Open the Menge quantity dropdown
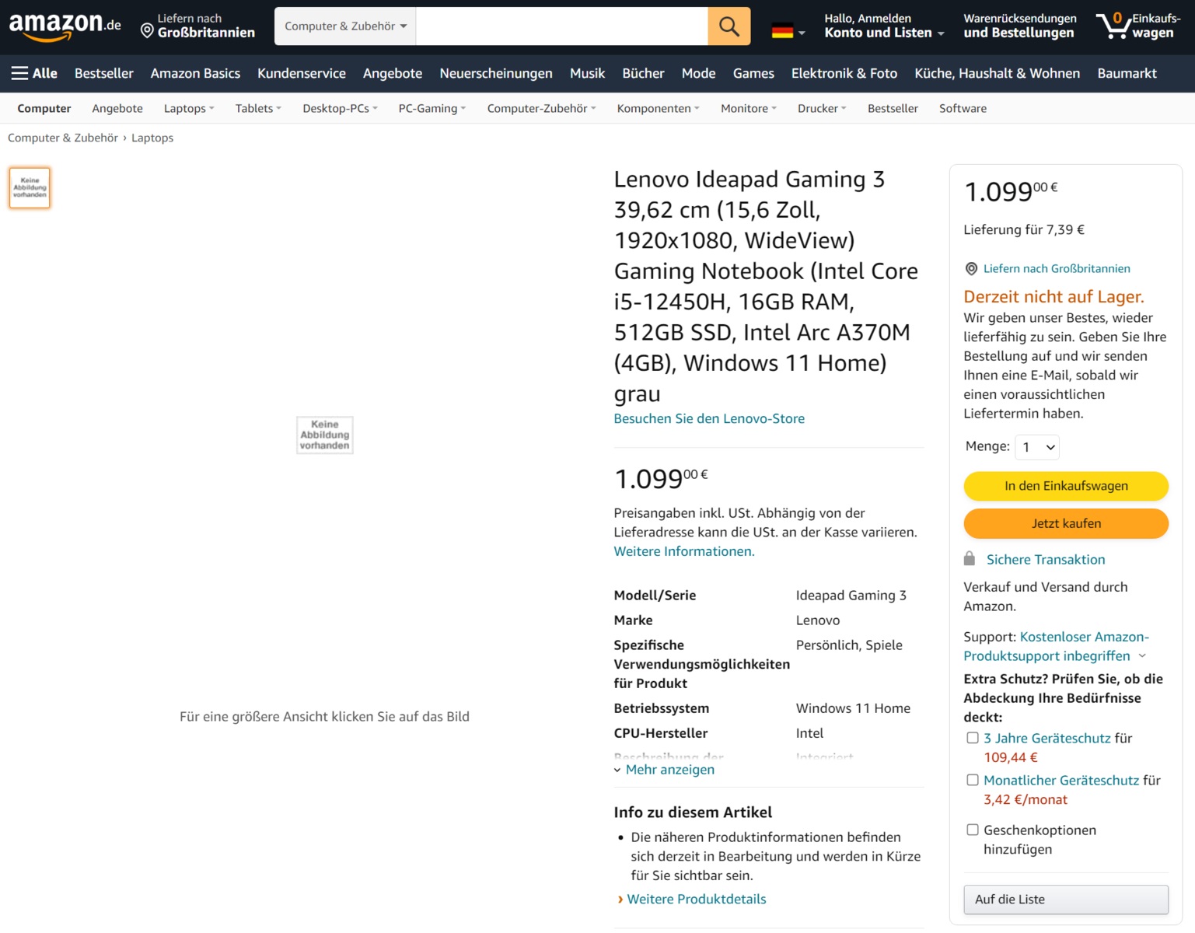Screen dimensions: 1195x933 (x=1037, y=447)
